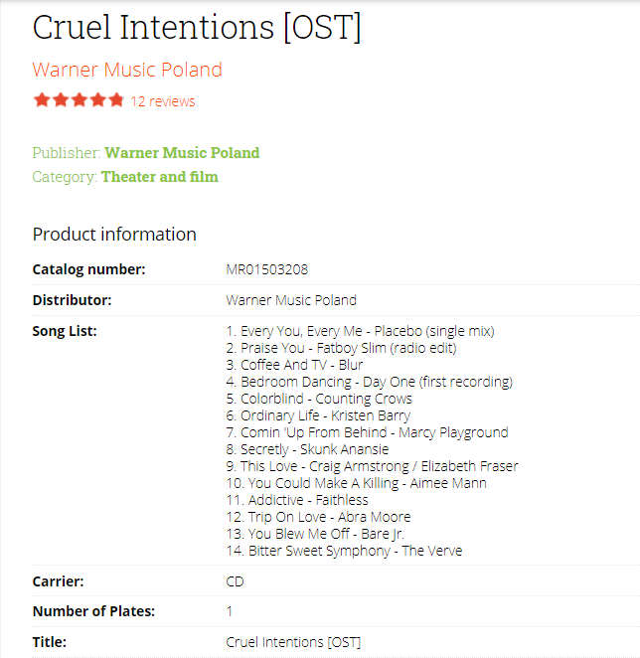Click the first red rating star
Image resolution: width=640 pixels, height=658 pixels.
pyautogui.click(x=42, y=100)
